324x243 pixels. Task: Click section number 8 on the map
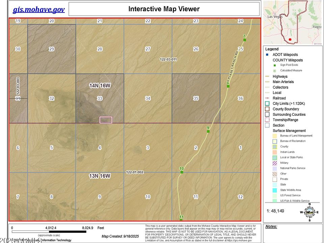(51, 197)
